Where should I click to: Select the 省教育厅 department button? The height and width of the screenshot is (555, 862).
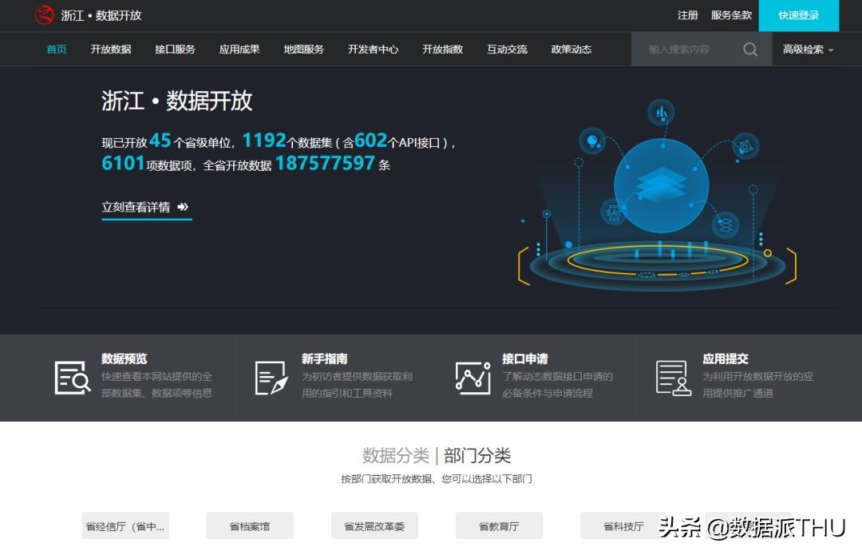499,525
